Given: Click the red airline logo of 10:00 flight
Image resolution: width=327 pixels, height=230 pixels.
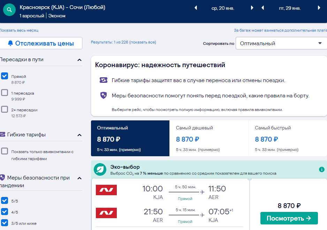Looking at the screenshot, I should pos(106,190).
